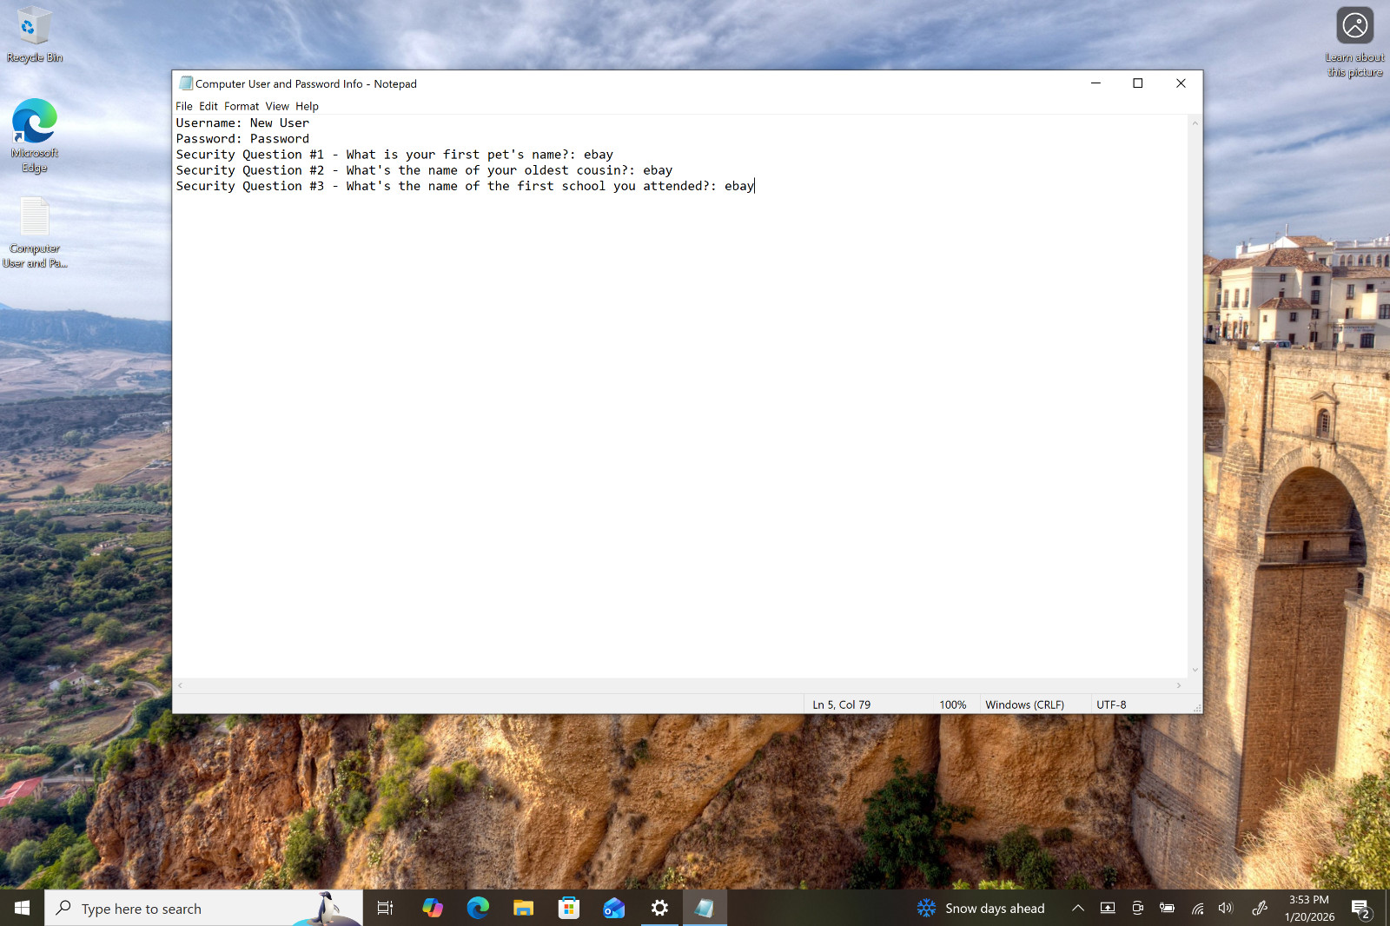Launch Copilot from the taskbar
Screen dimensions: 1390x926
pos(433,908)
